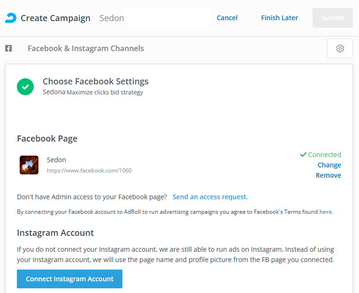Open Facebook's Terms via the 'here' link
The height and width of the screenshot is (293, 359).
[x=325, y=212]
